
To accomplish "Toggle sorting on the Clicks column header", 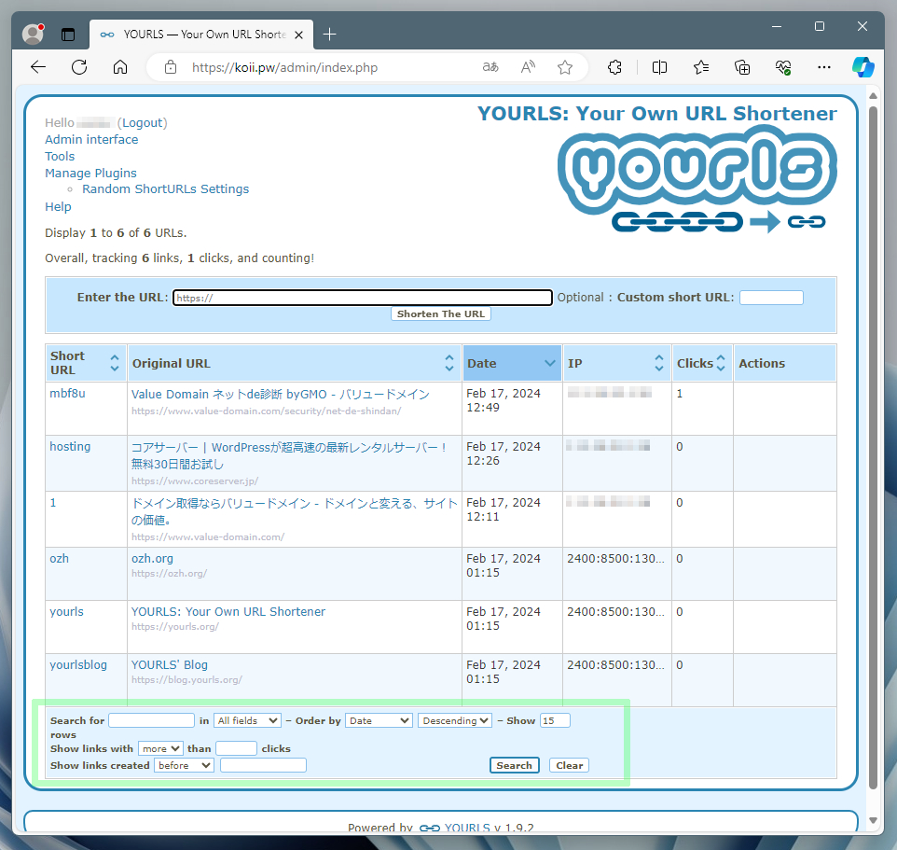I will pyautogui.click(x=721, y=363).
